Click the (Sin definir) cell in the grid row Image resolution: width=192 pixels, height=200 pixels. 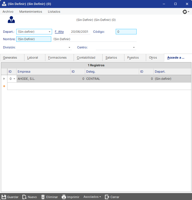click(x=172, y=79)
